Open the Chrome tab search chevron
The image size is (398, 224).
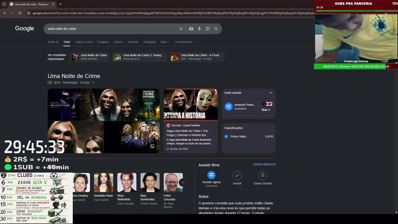(x=4, y=4)
